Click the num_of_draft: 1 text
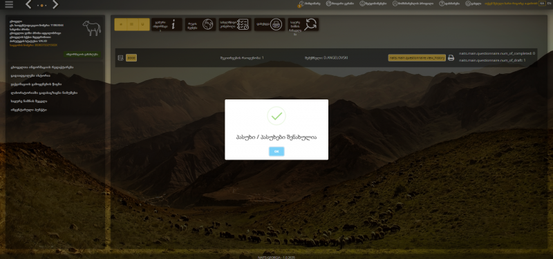Viewport: 553px width, 259px height. tap(492, 61)
